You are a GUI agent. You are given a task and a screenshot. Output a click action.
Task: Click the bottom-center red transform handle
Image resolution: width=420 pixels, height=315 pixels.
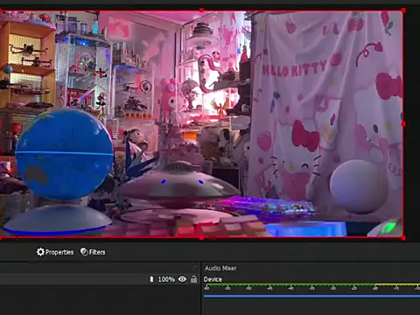201,238
